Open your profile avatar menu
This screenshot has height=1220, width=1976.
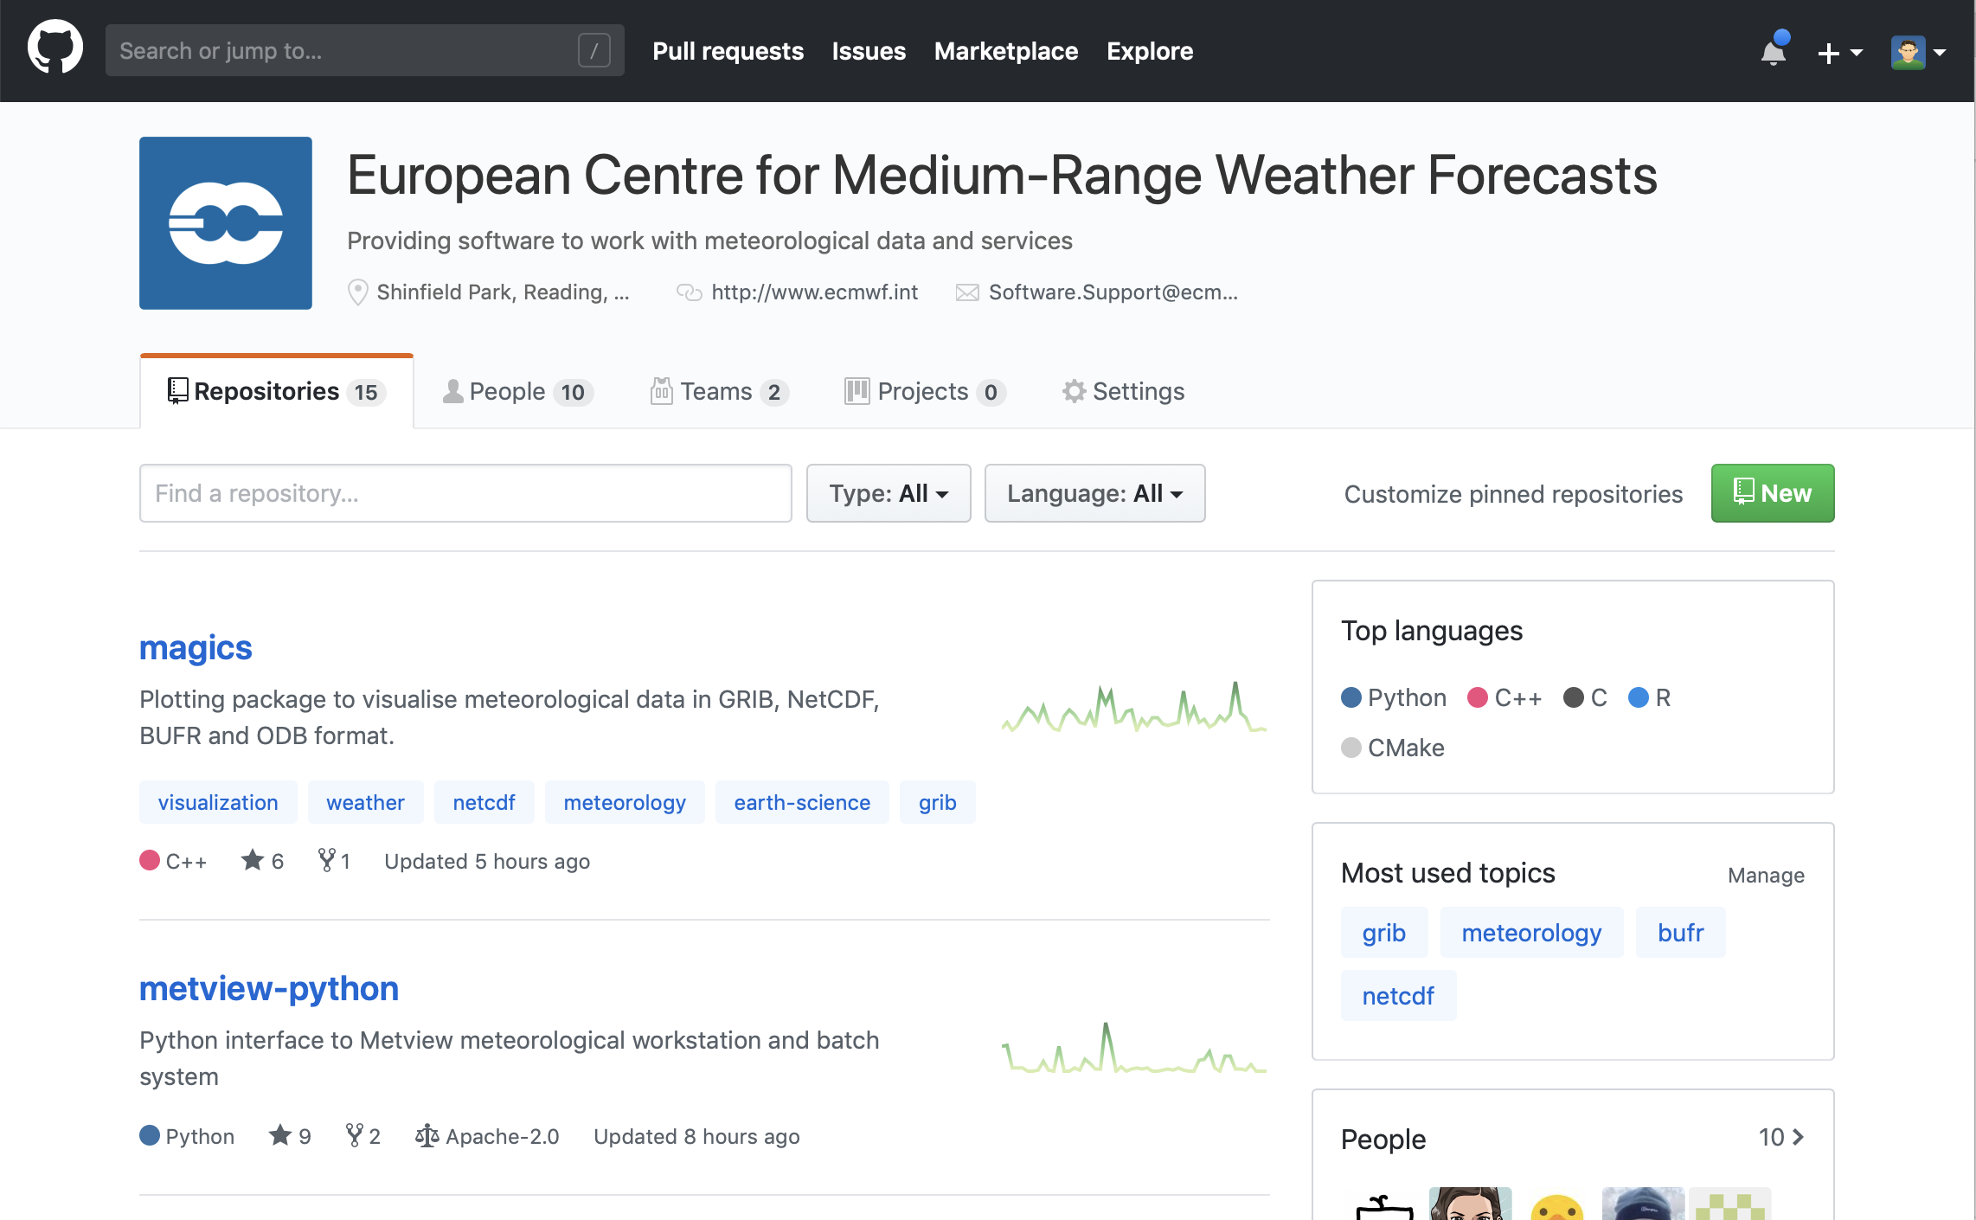[1909, 51]
